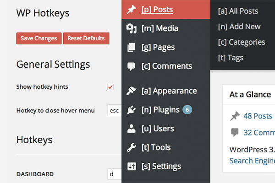Click the Plugins update count badge 6
Viewport: 275px width, 183px height.
point(187,110)
